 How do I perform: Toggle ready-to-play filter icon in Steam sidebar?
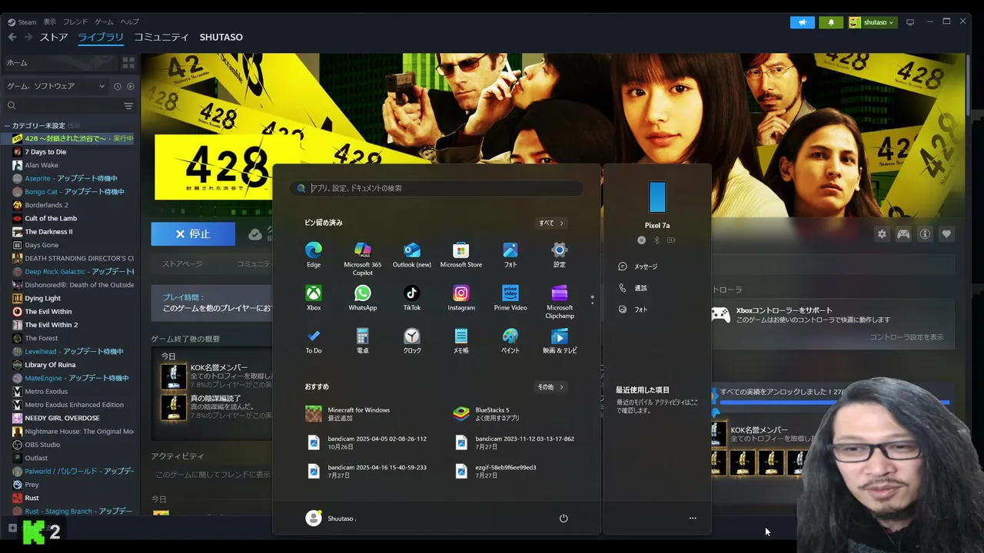(130, 86)
